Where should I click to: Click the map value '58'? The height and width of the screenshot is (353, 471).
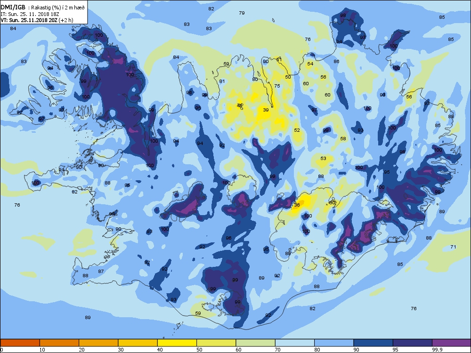(343, 138)
